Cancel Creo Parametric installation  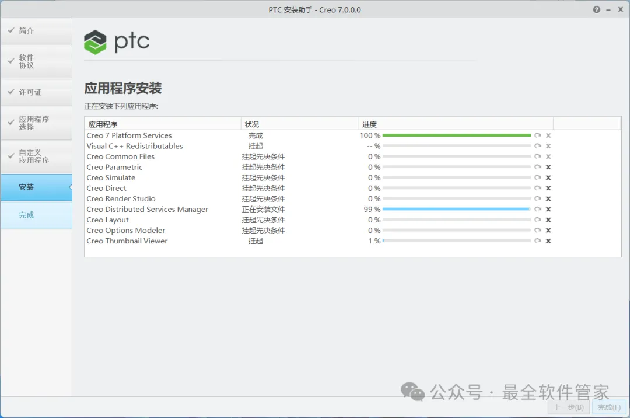pyautogui.click(x=548, y=167)
